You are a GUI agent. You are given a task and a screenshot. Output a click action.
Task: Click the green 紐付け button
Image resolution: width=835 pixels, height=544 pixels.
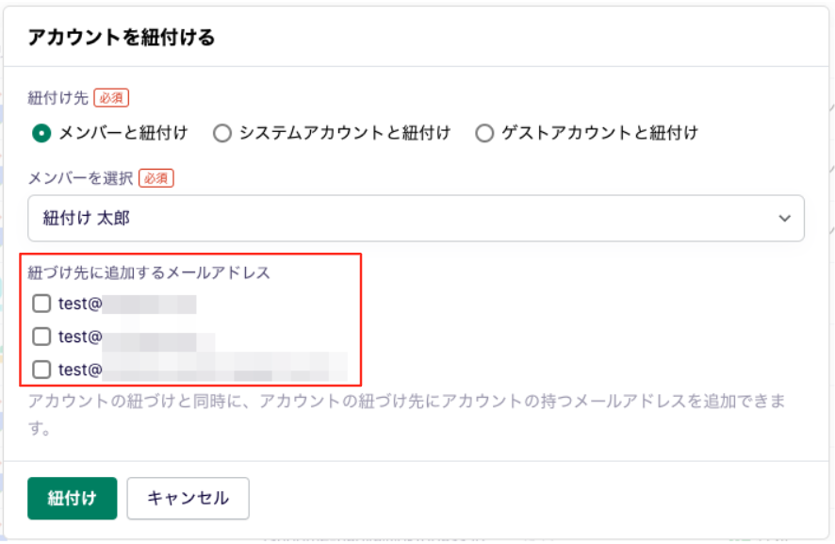[x=73, y=498]
